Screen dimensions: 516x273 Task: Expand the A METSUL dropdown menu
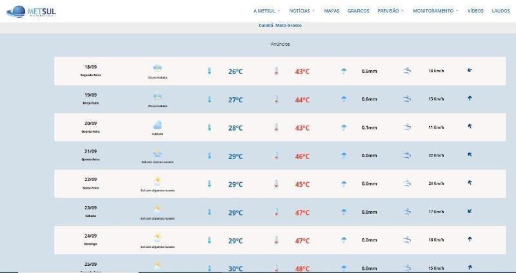[266, 11]
